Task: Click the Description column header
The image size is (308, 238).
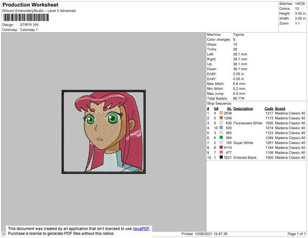Action: pos(243,109)
